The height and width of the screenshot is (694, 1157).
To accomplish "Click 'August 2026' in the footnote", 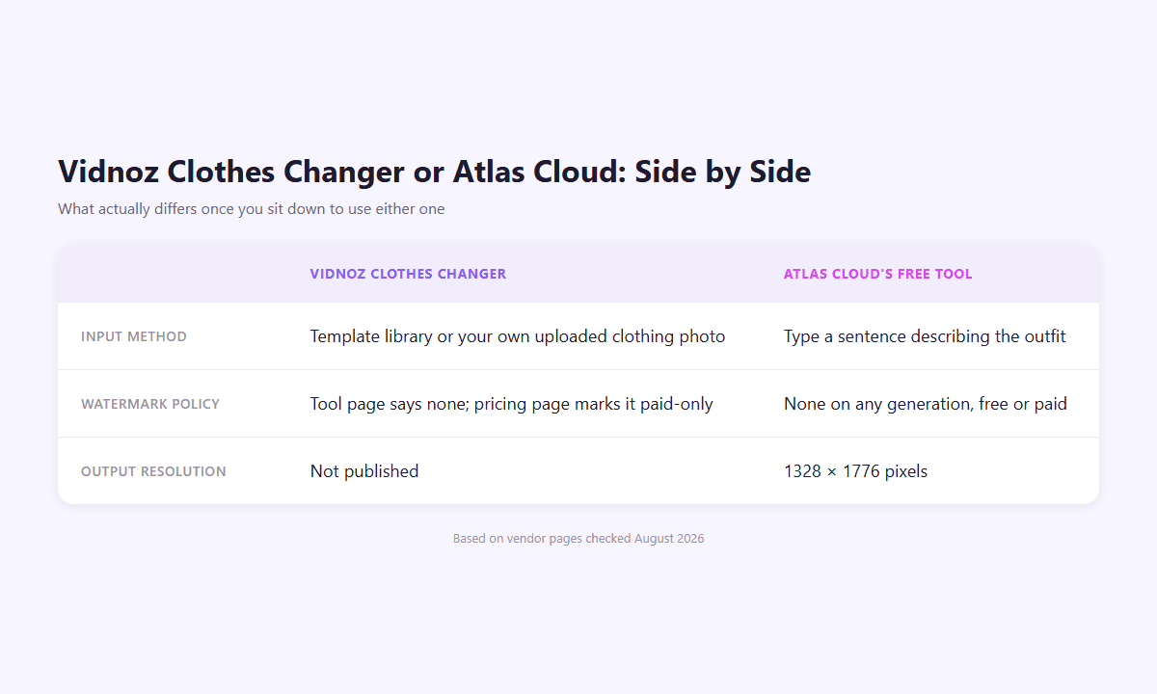I will tap(669, 539).
